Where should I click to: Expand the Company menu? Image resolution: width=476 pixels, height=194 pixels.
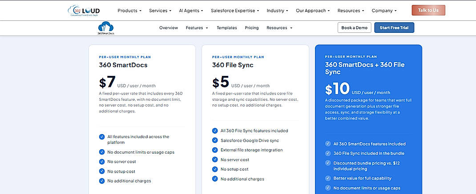pyautogui.click(x=384, y=11)
